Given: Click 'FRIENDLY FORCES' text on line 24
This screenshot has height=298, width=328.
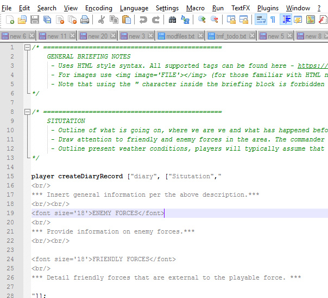Looking at the screenshot, I should (x=121, y=259).
